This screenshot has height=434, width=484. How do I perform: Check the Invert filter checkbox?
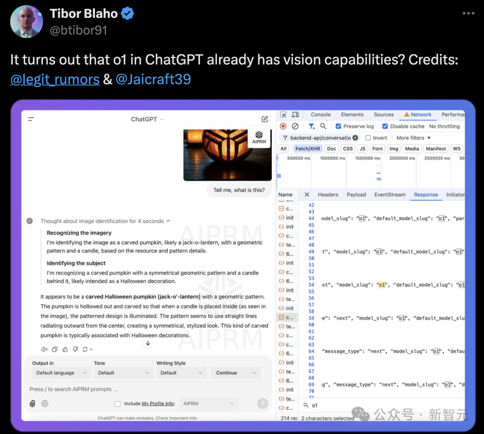coord(368,138)
